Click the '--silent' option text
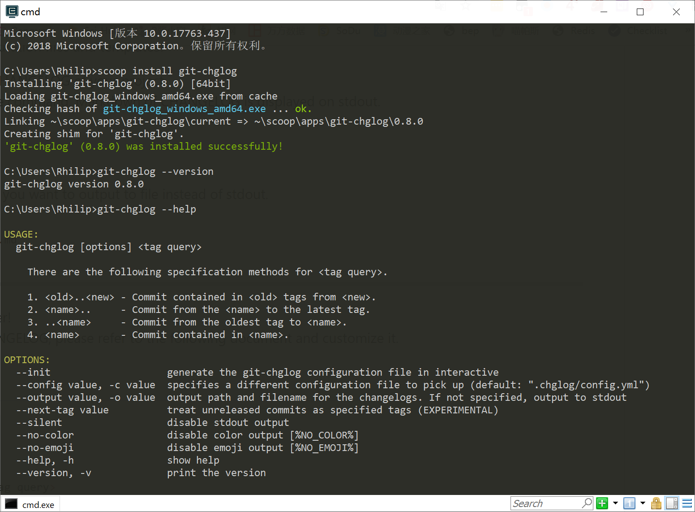This screenshot has width=695, height=512. click(x=39, y=422)
